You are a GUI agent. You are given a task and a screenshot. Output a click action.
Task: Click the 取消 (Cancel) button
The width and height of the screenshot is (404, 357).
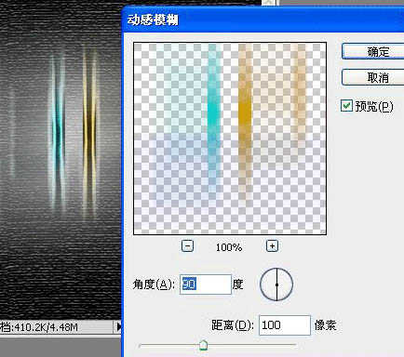(x=372, y=77)
